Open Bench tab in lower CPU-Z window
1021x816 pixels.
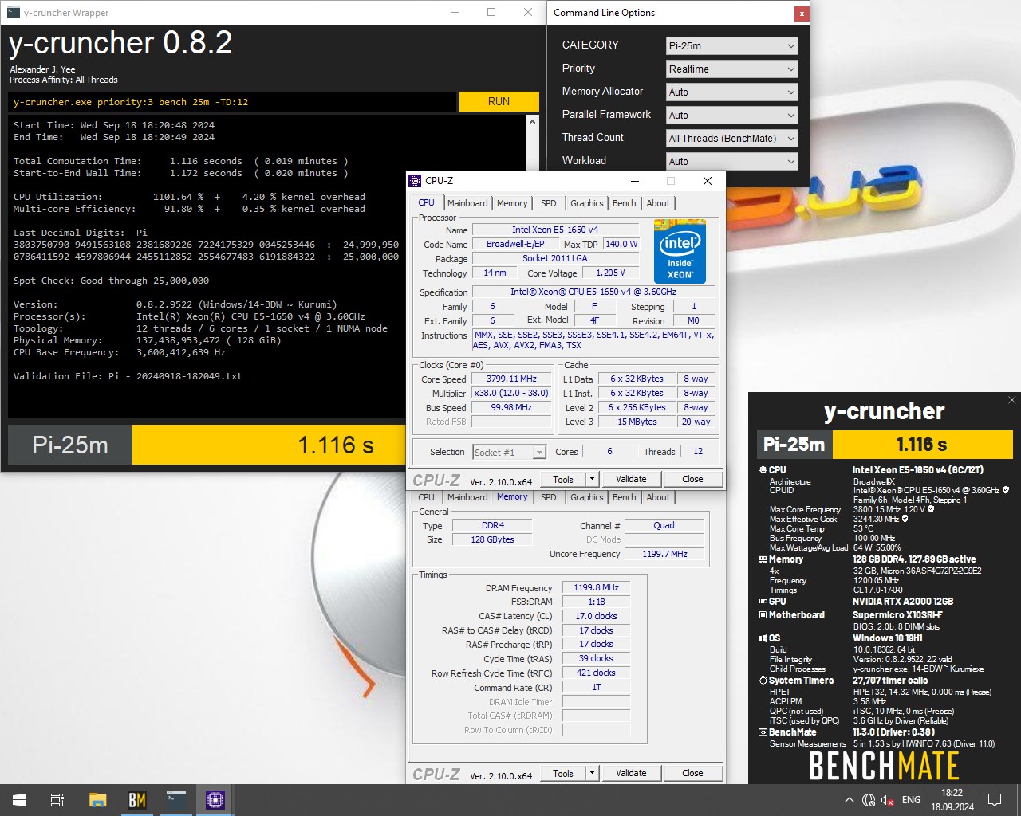[x=625, y=497]
